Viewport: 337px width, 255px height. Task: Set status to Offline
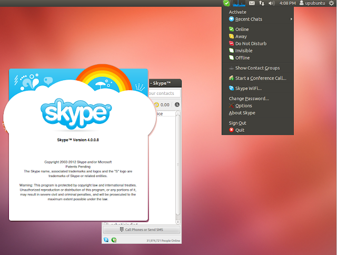click(x=257, y=57)
